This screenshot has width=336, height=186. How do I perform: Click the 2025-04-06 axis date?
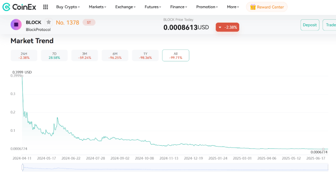click(x=267, y=158)
